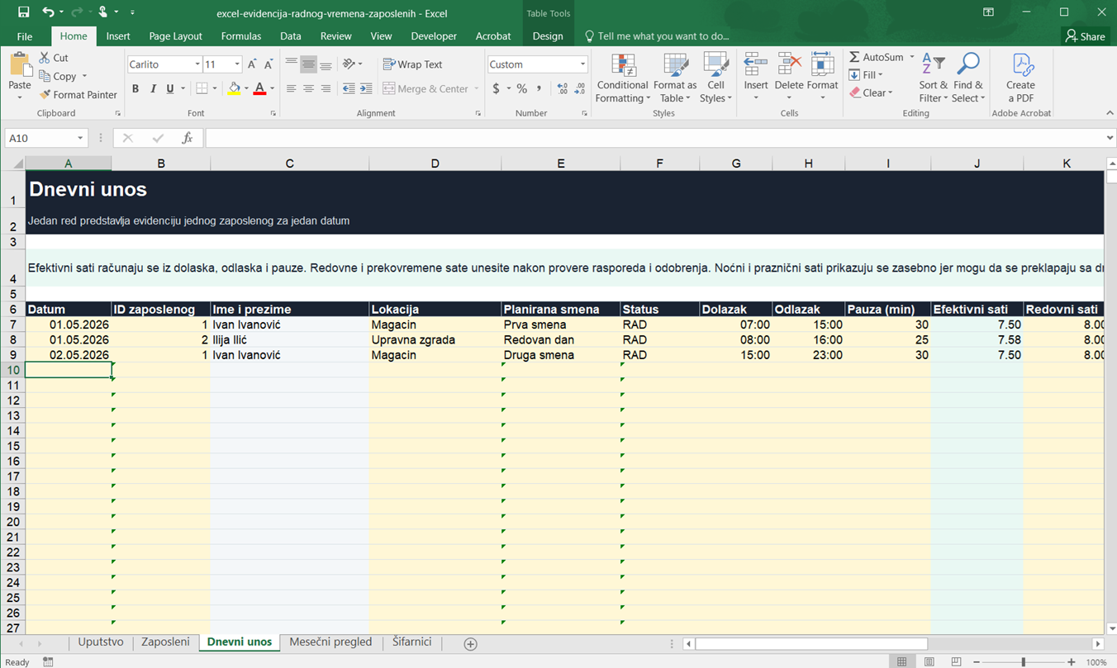Open number format Custom dropdown
Screen dimensions: 1117x668
pos(582,64)
